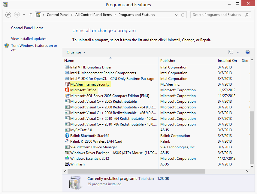Click Ralink Corporation publisher cell
Viewport: 257px width, 194px height.
(x=175, y=136)
